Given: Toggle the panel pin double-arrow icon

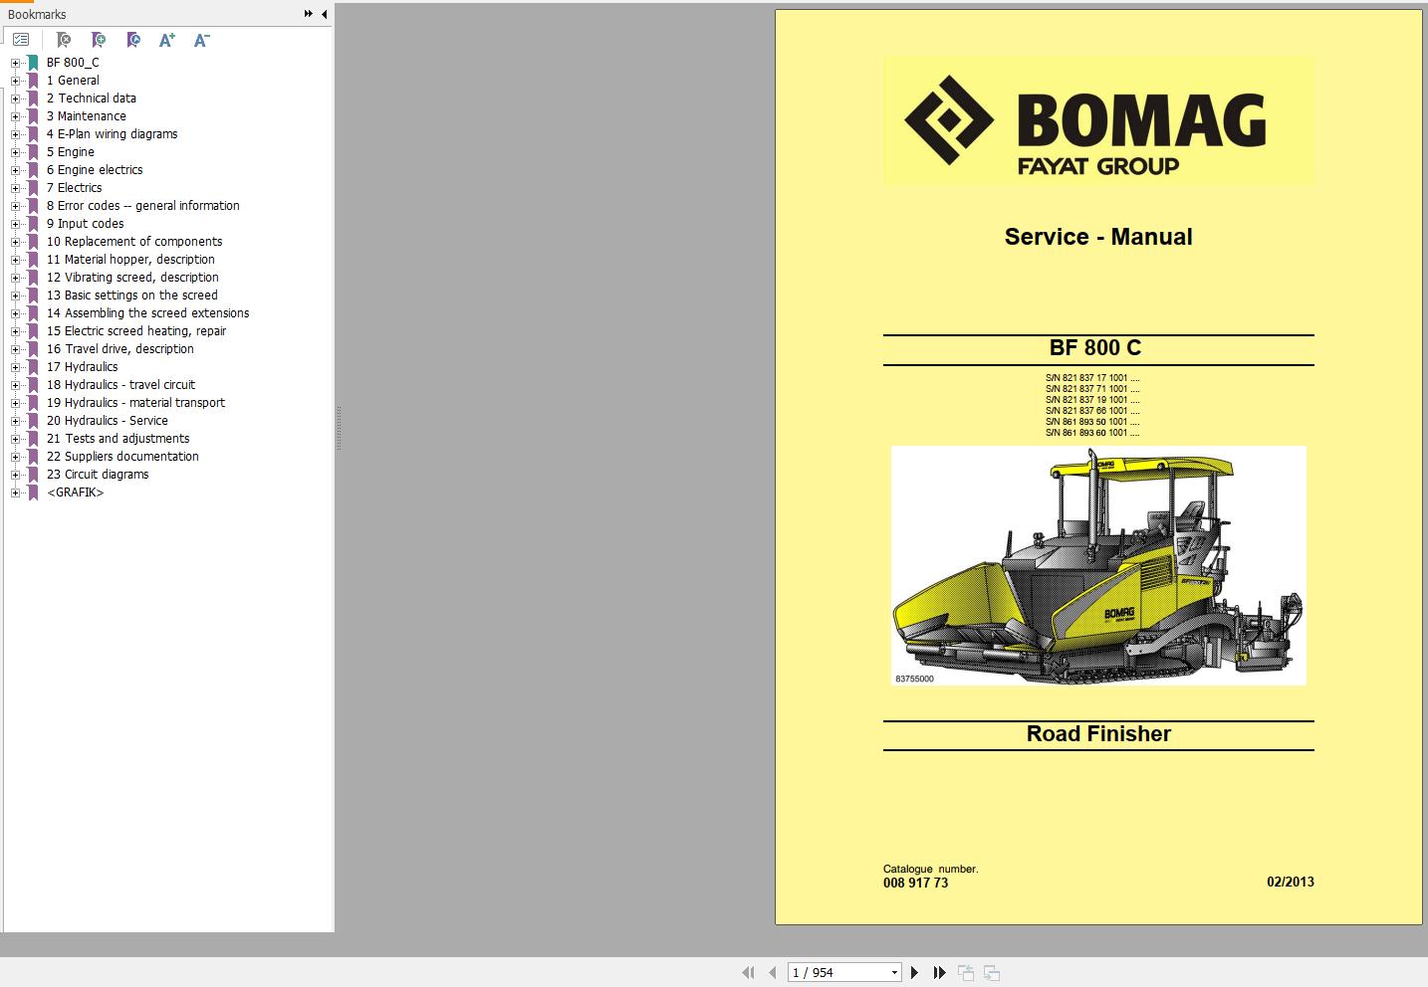Looking at the screenshot, I should point(307,14).
